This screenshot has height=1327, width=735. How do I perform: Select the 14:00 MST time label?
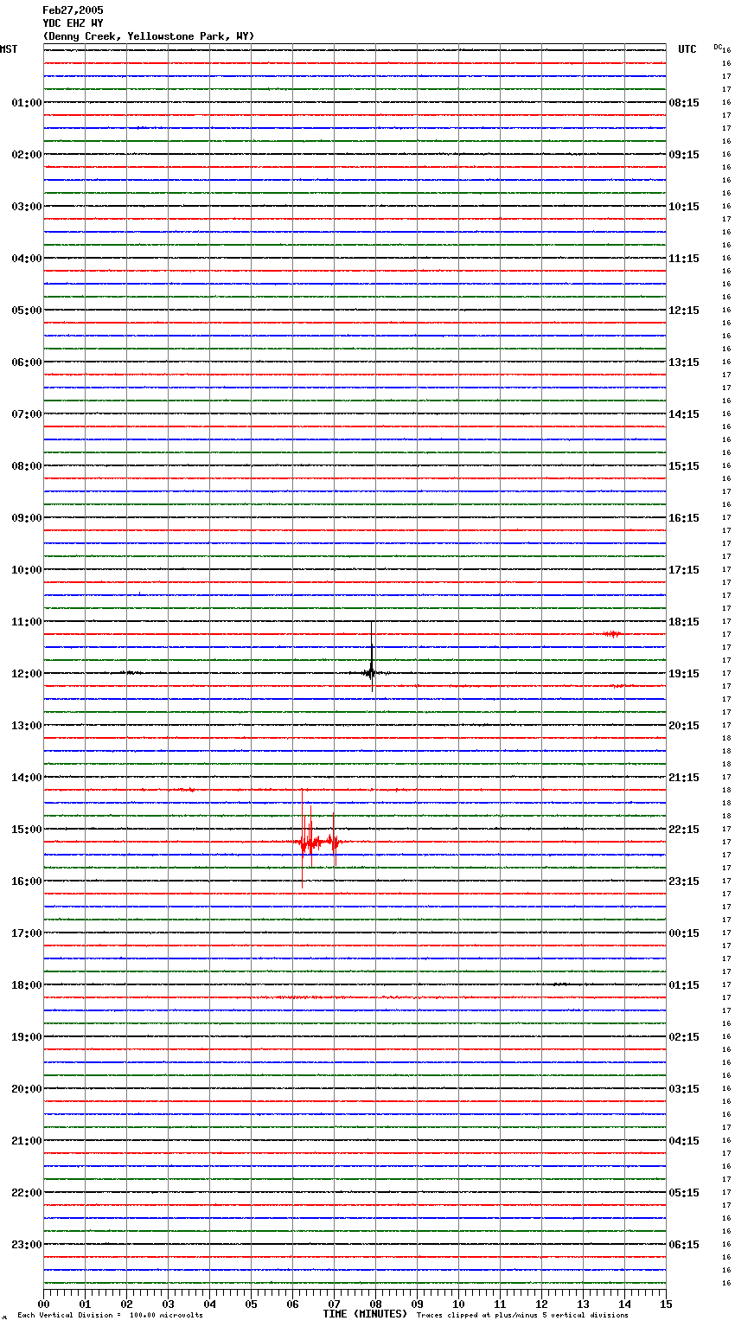(x=27, y=778)
